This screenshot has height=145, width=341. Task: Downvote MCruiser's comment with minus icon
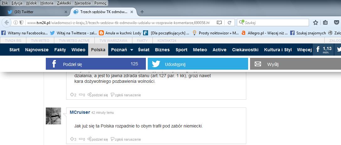tap(81, 139)
